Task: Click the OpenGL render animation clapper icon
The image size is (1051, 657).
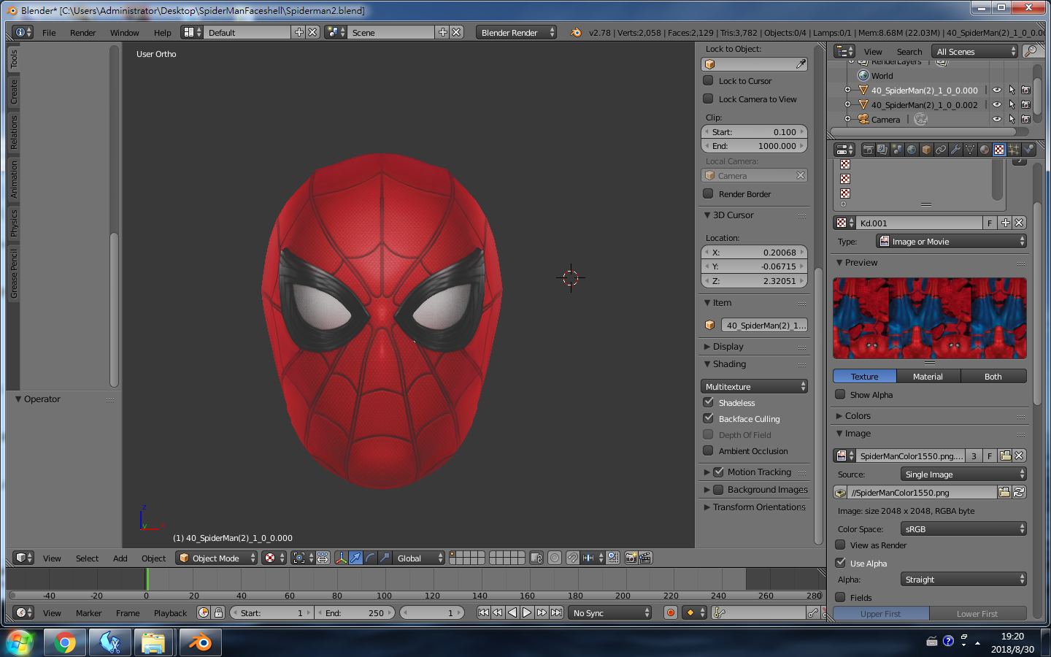Action: [x=645, y=558]
